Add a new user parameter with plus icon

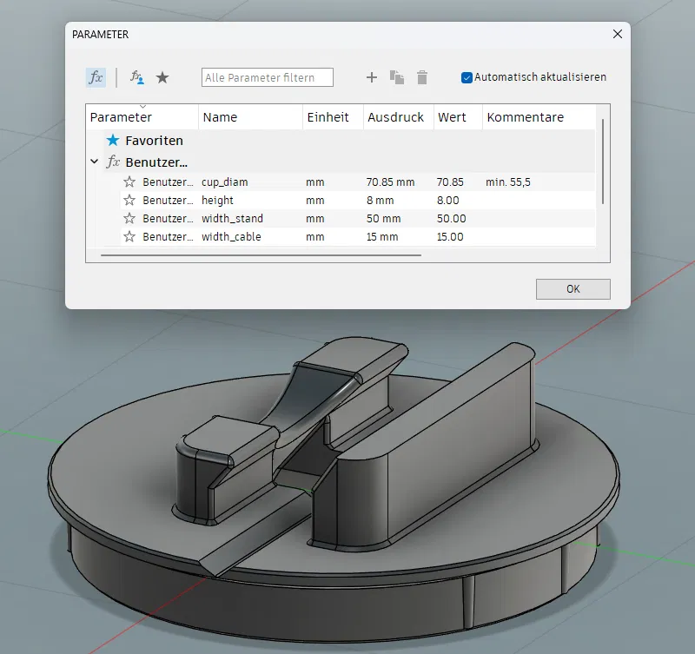pyautogui.click(x=372, y=77)
